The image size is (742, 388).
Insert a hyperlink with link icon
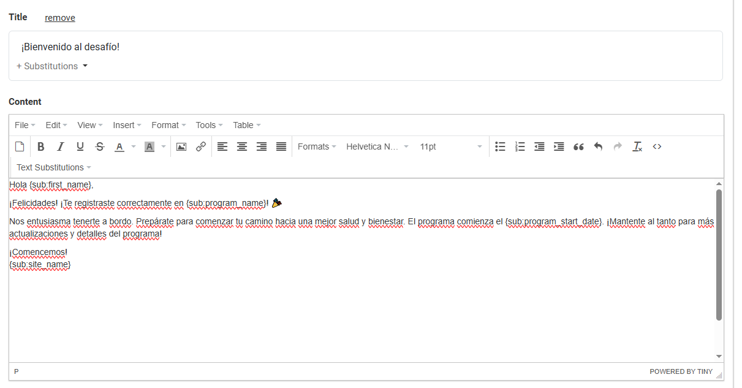click(x=201, y=146)
